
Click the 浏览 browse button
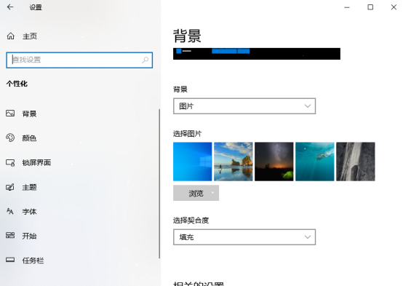coord(196,193)
